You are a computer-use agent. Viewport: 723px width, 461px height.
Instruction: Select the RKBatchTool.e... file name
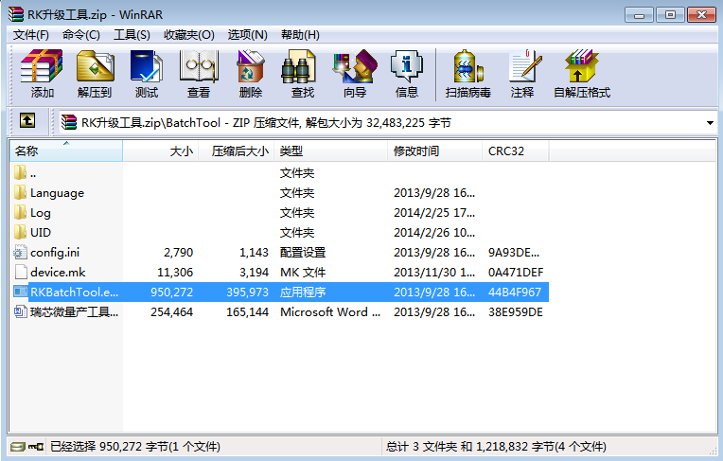(x=74, y=293)
